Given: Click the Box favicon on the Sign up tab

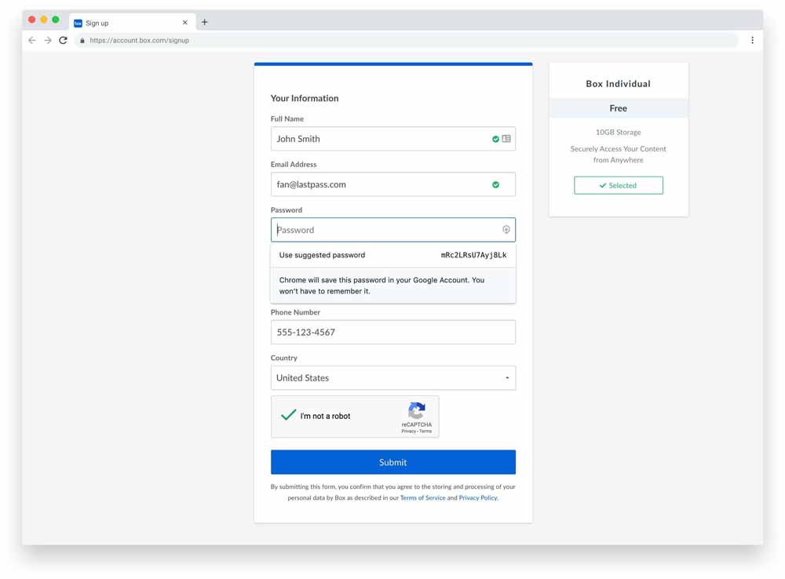Looking at the screenshot, I should (77, 23).
